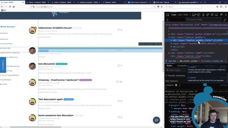Switch to the 'Nyheder - KAEM' tab
228x128 pixels.
[x=114, y=2]
